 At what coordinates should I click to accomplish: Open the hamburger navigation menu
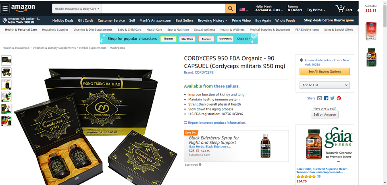5,8
